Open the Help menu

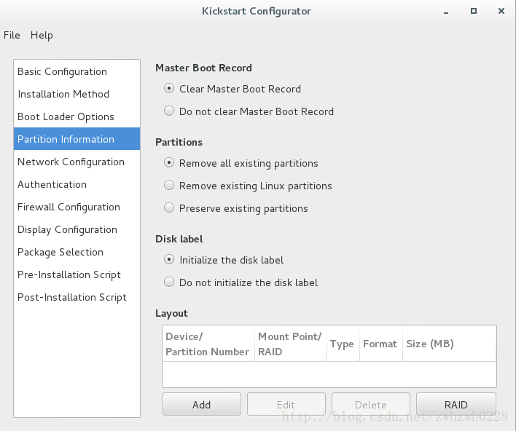pos(42,35)
